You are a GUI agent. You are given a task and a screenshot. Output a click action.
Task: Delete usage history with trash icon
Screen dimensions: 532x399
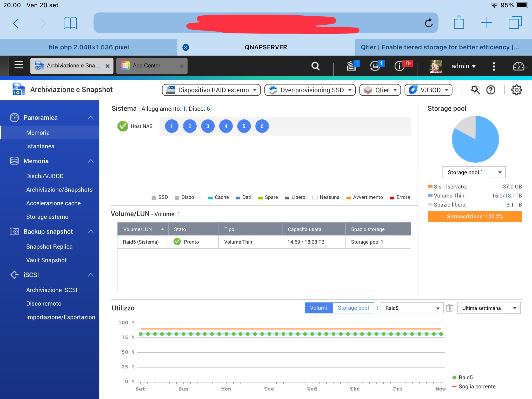click(449, 308)
